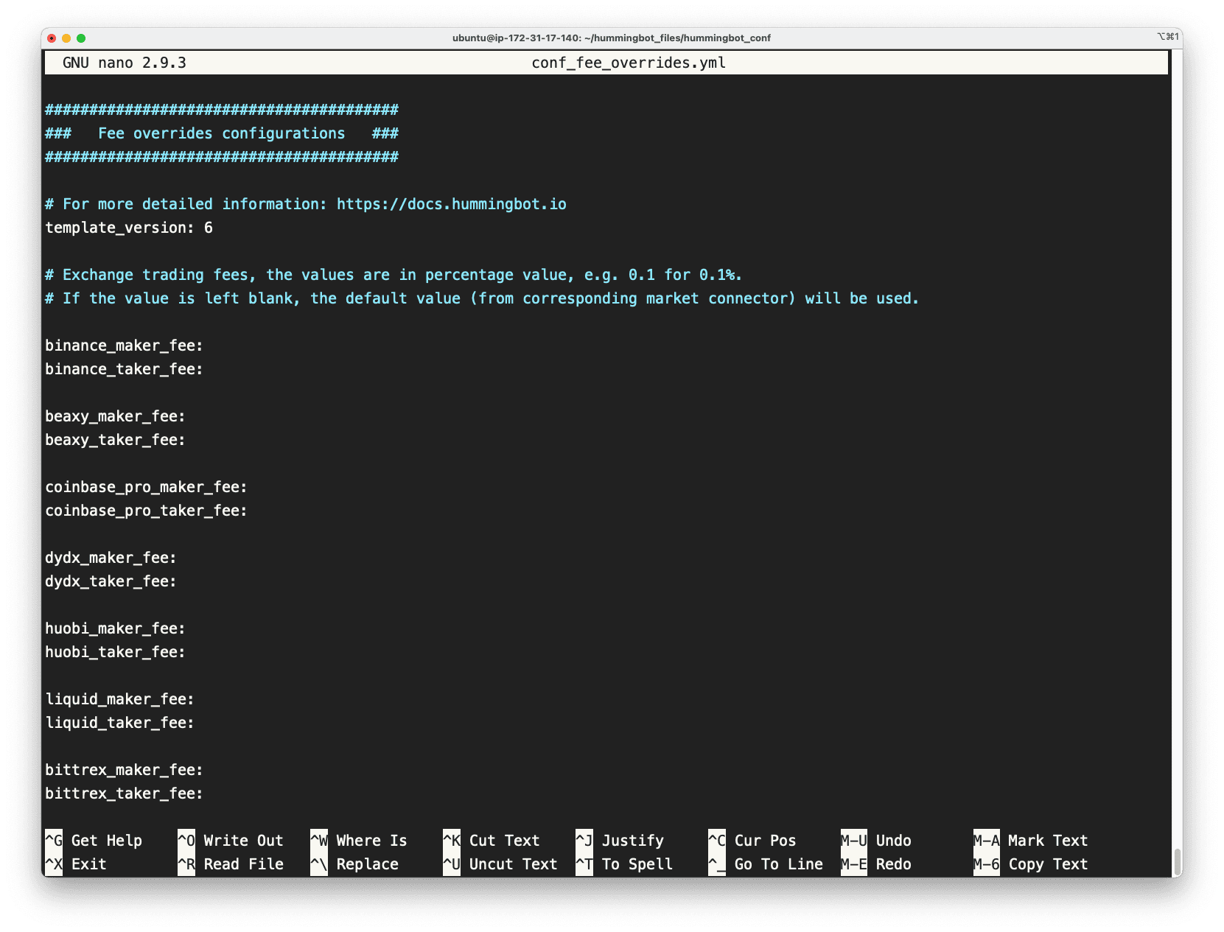Click the conf_fee_overrides.yml filename in title bar
This screenshot has width=1224, height=932.
click(x=629, y=63)
